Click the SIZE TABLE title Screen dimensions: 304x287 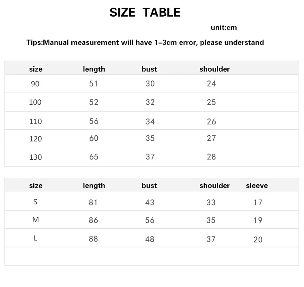pyautogui.click(x=145, y=13)
